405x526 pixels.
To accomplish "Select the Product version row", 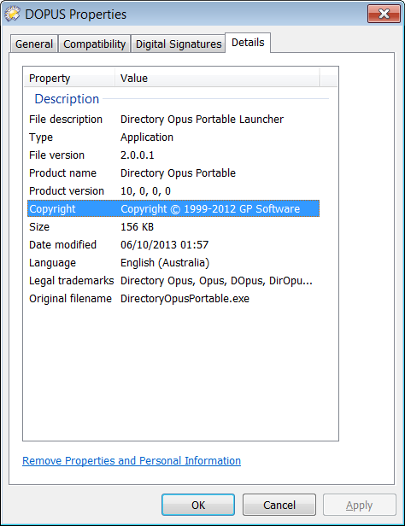I will 173,191.
